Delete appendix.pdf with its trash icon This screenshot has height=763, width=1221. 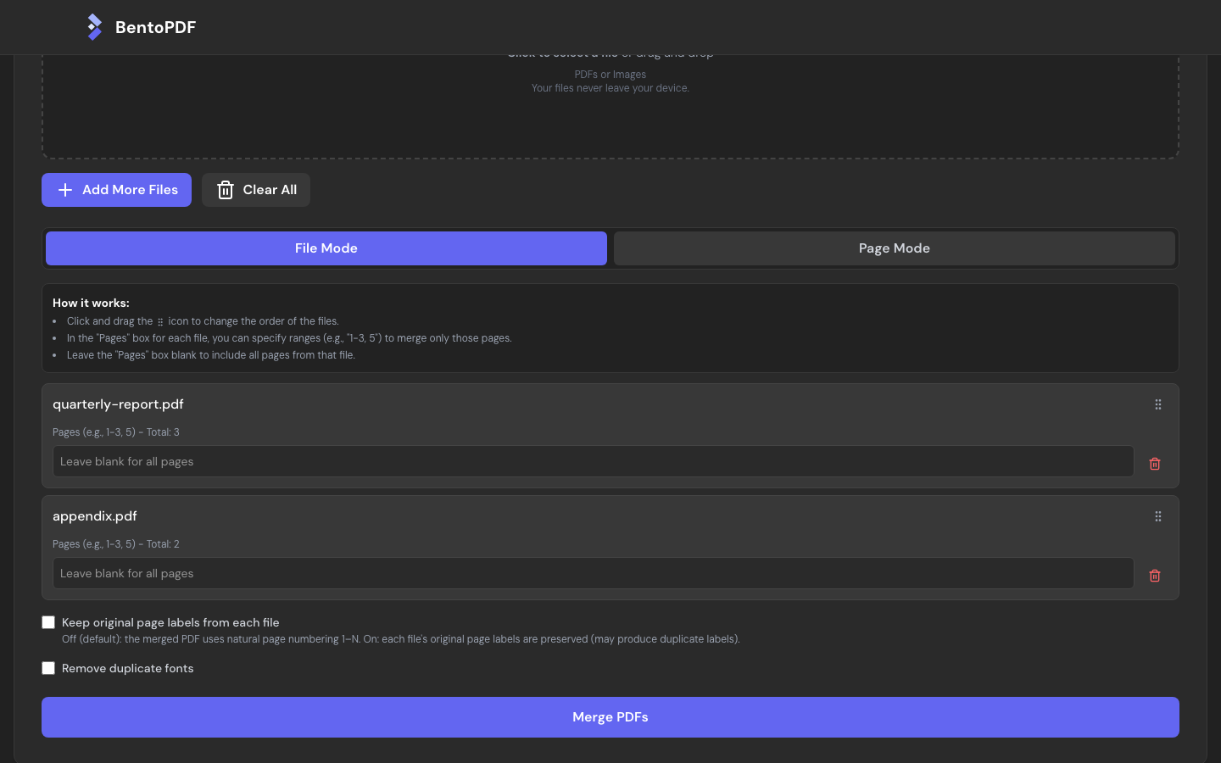1154,576
